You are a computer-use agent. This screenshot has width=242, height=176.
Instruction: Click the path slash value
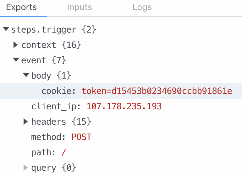click(x=64, y=152)
